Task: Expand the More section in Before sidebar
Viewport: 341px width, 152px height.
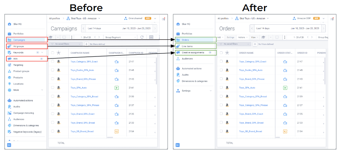Action: pyautogui.click(x=42, y=90)
